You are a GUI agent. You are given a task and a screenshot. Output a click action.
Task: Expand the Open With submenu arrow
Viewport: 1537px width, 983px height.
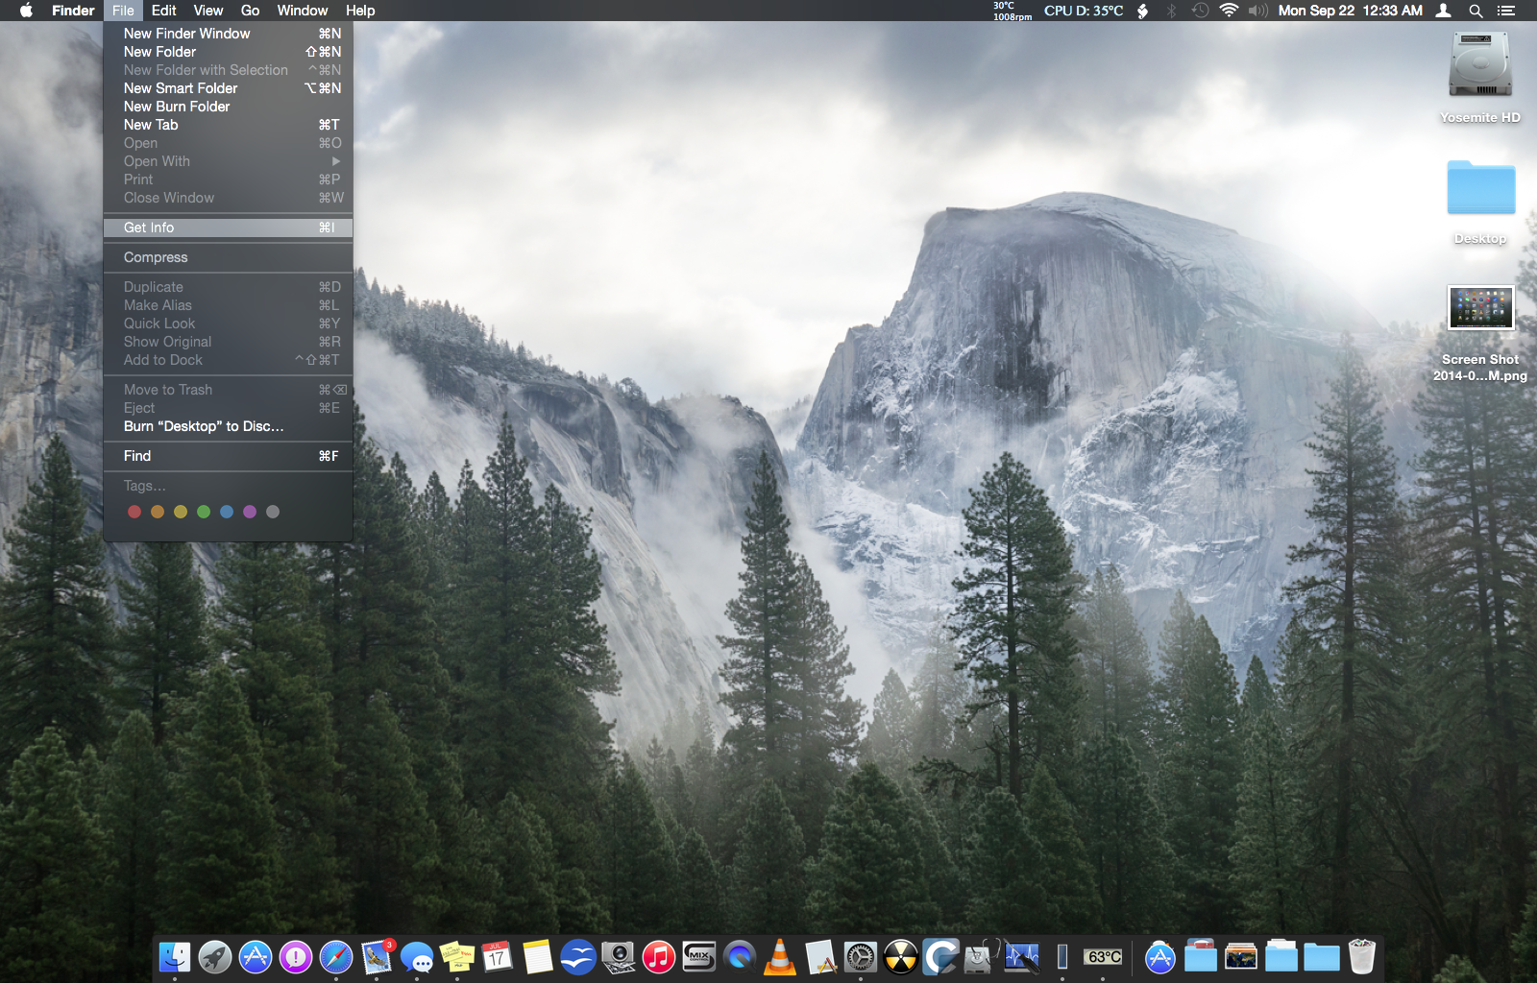tap(336, 161)
